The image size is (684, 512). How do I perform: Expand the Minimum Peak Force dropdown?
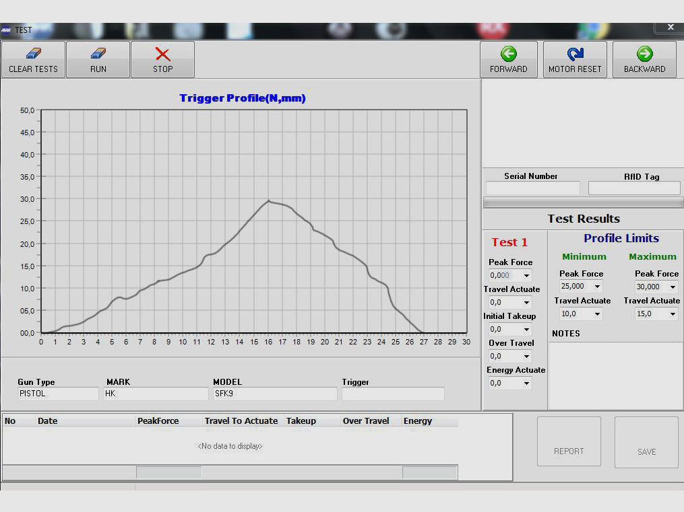(596, 287)
